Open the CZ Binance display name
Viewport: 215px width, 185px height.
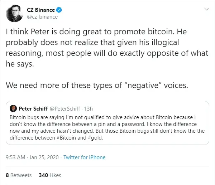(43, 10)
